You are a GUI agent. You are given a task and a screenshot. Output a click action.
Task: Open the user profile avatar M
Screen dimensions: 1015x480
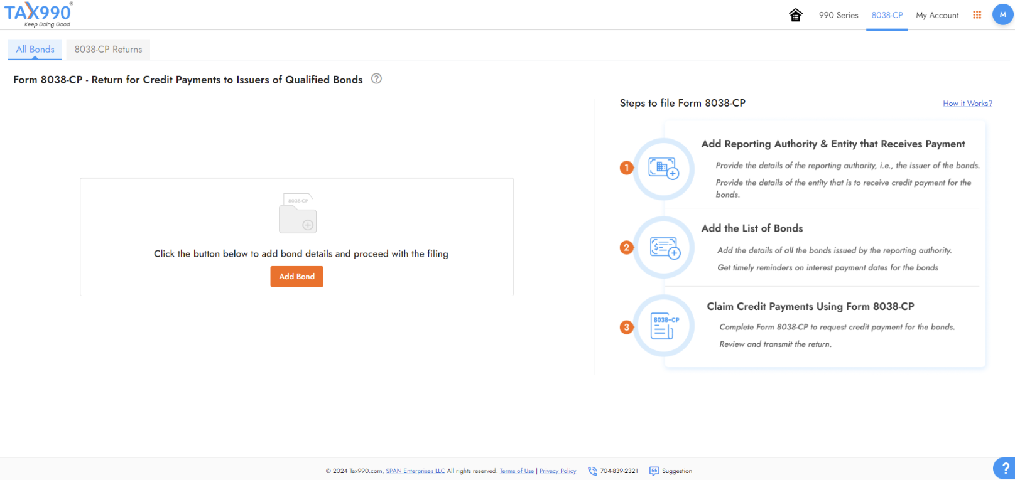coord(1002,14)
